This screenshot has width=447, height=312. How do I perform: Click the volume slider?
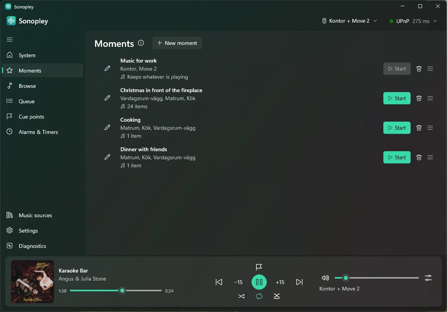pos(377,278)
